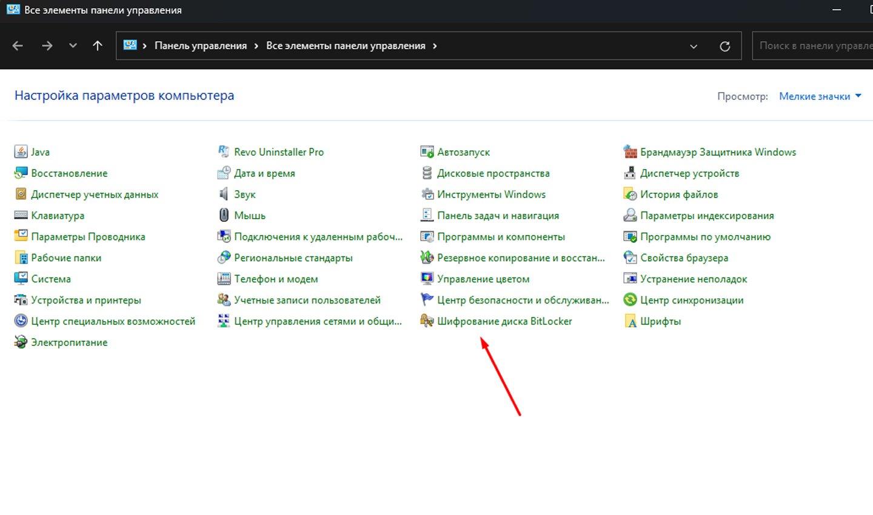Open Revo Uninstaller Pro icon
Viewport: 873px width, 515px height.
click(x=224, y=151)
